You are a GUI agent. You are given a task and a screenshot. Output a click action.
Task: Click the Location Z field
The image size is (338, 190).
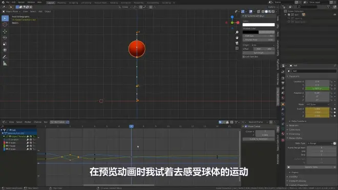click(x=318, y=89)
